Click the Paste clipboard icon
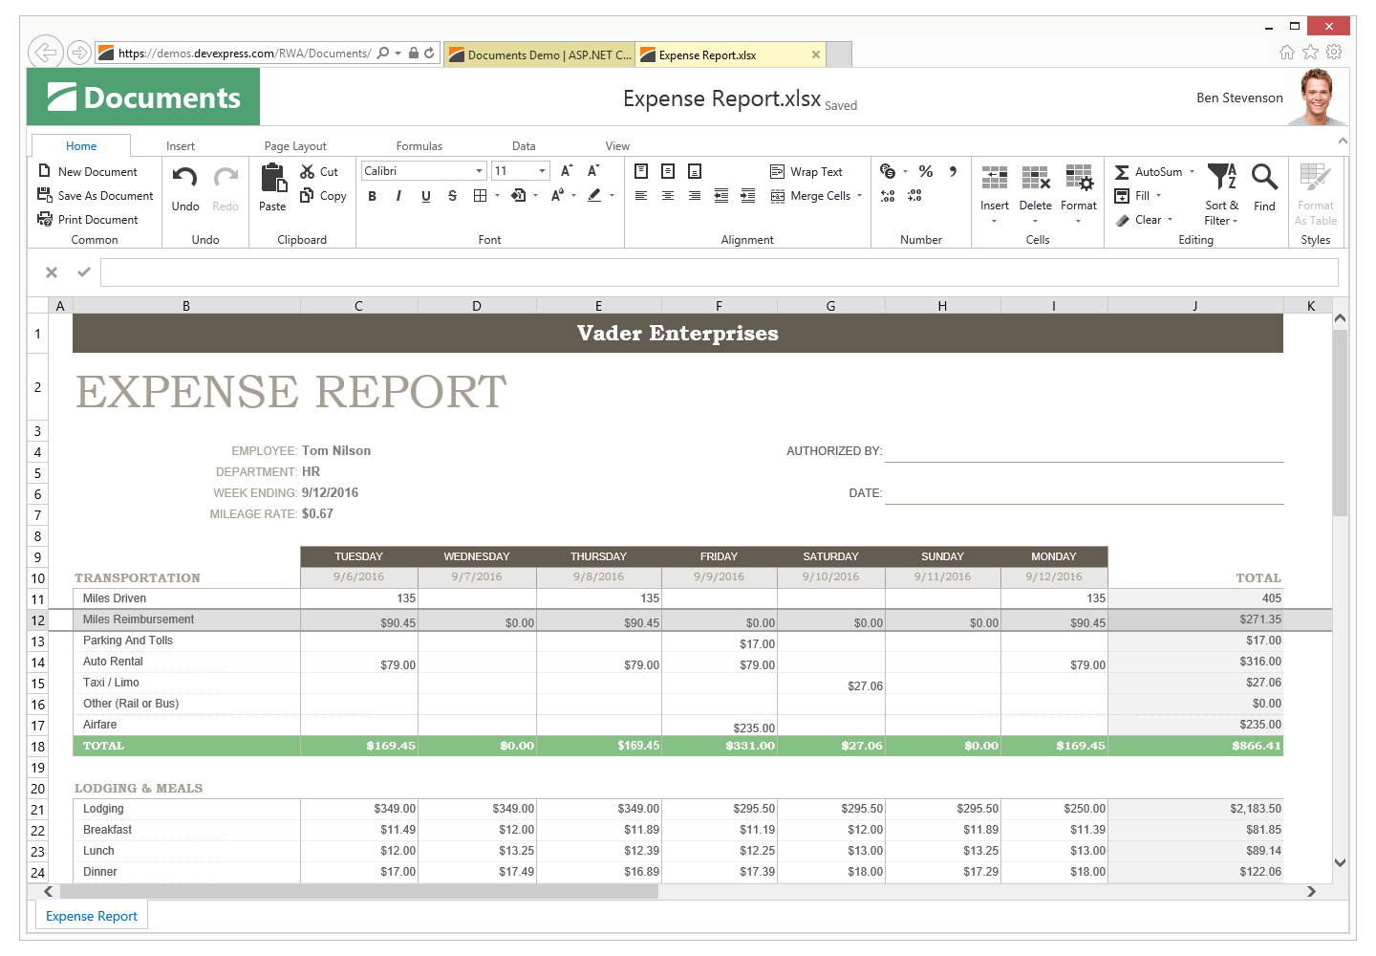Image resolution: width=1376 pixels, height=956 pixels. click(272, 179)
